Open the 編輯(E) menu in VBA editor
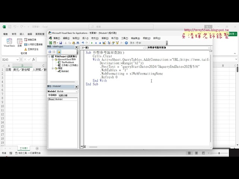Screen dimensions: 239x179 point(66,38)
